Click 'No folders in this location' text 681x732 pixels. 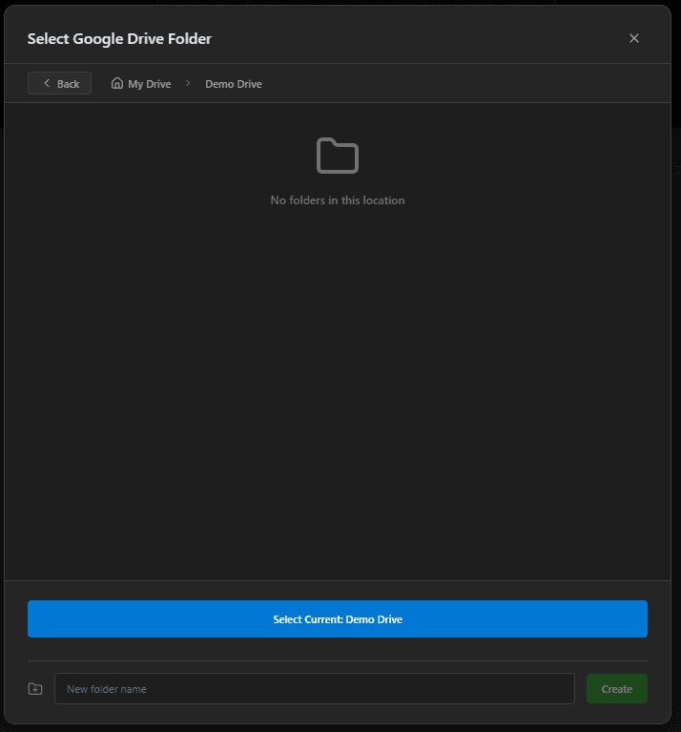click(x=338, y=200)
